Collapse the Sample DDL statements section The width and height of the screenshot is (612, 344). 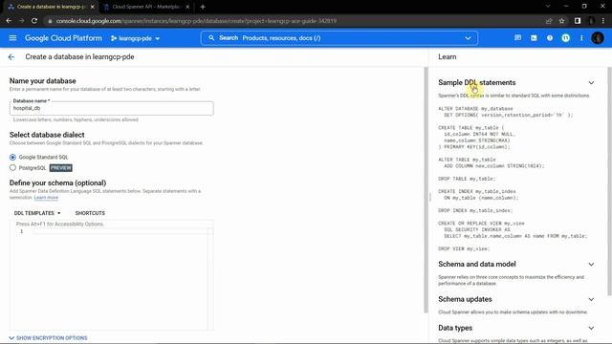[x=591, y=83]
